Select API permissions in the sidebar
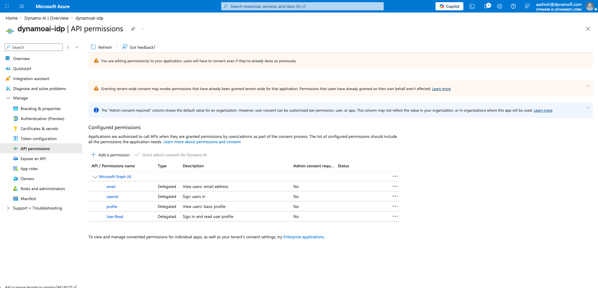The width and height of the screenshot is (598, 288). tap(41, 149)
